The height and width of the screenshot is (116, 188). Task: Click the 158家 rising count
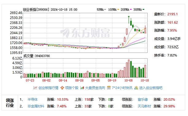pyautogui.click(x=89, y=99)
